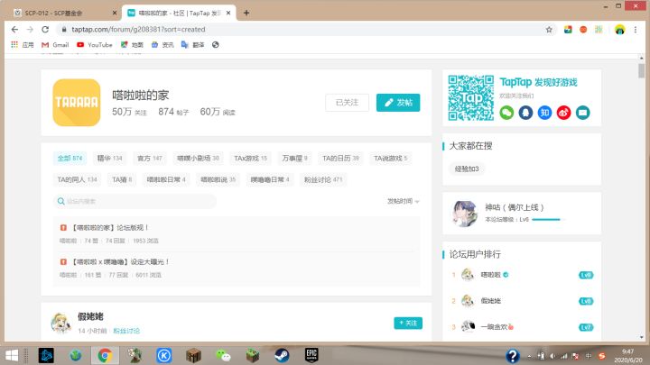The width and height of the screenshot is (650, 365).
Task: Select the 粉丝讨论 471 category tab
Action: point(323,179)
